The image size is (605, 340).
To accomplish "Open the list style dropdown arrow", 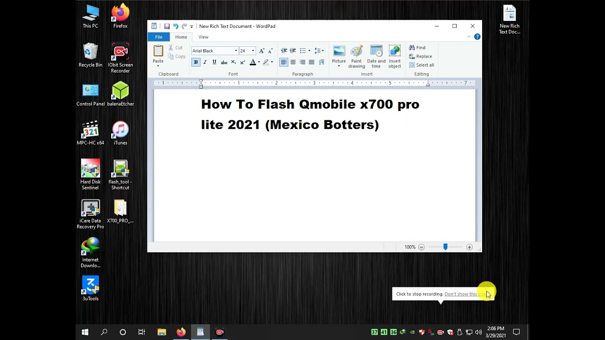I will tap(309, 51).
